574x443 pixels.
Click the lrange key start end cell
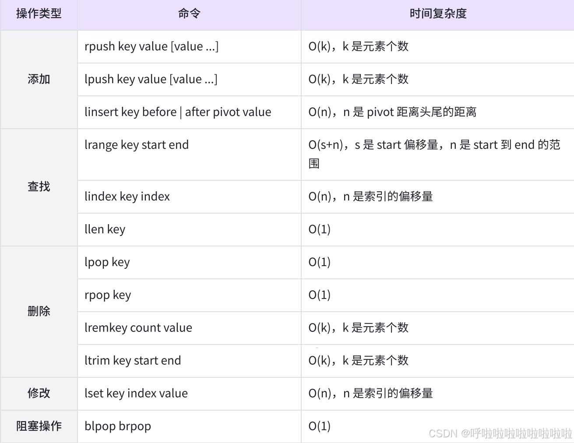189,155
